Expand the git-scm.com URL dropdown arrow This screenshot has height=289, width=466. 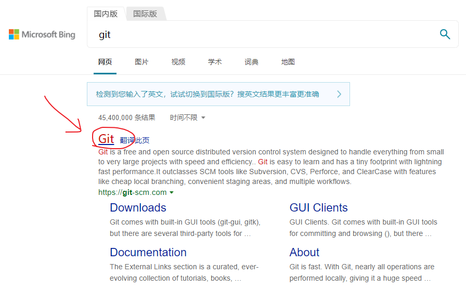[172, 192]
